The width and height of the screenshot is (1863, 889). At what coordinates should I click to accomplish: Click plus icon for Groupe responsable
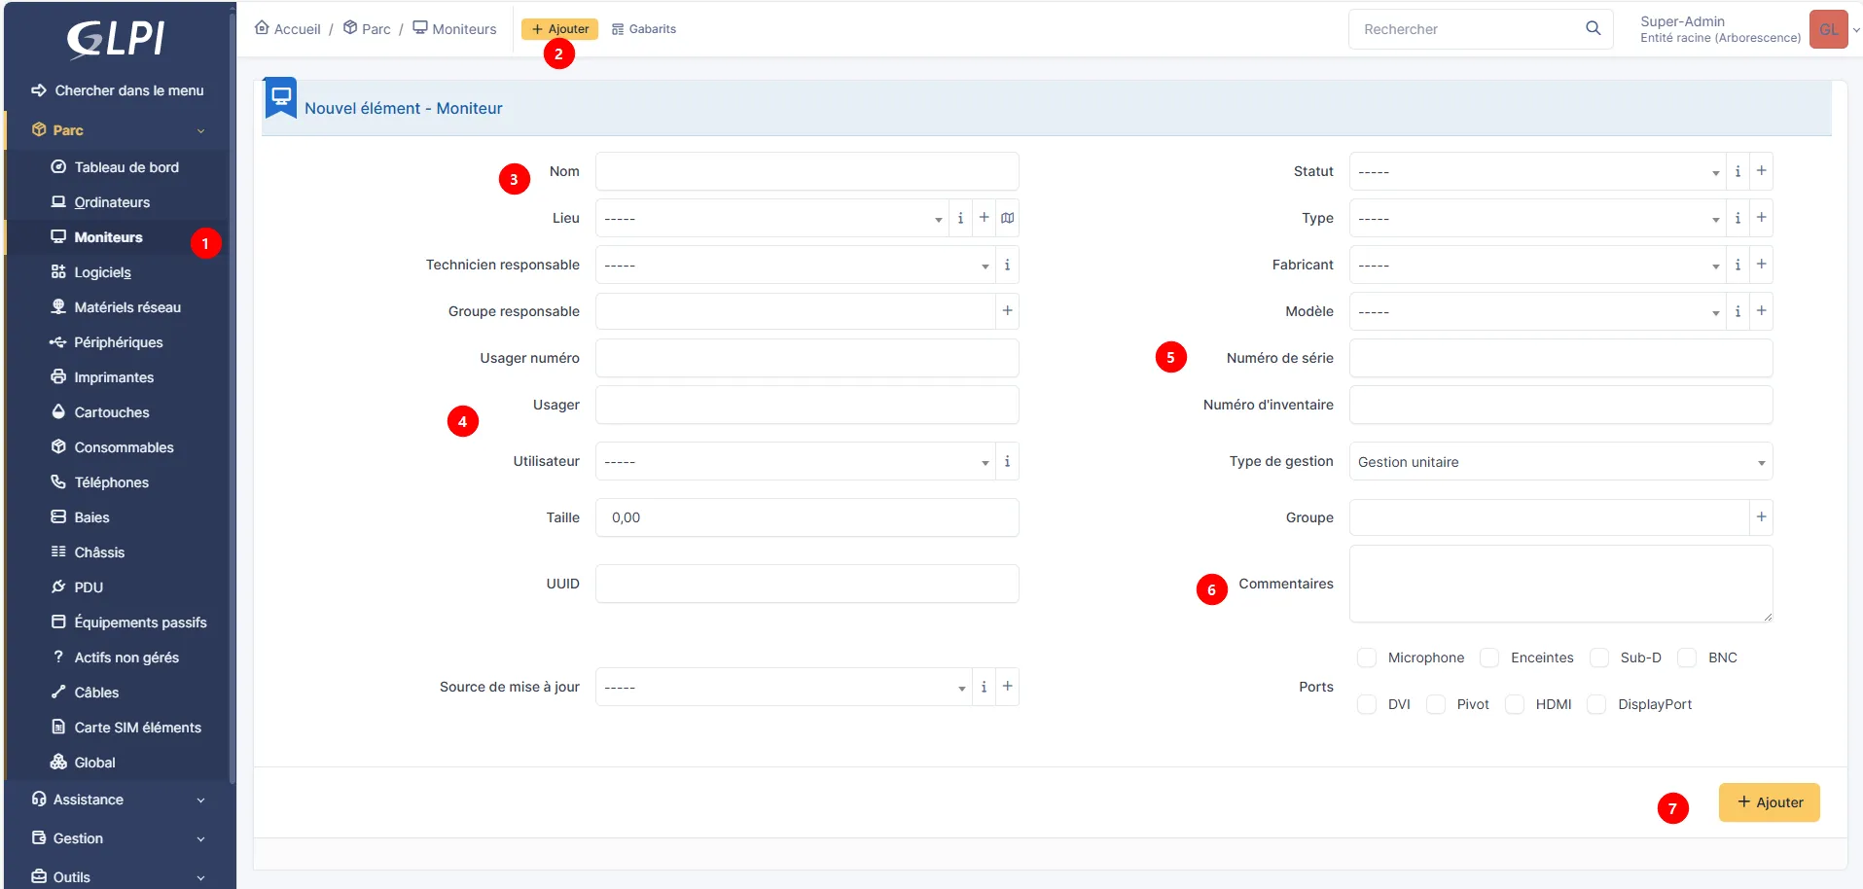(x=1007, y=311)
